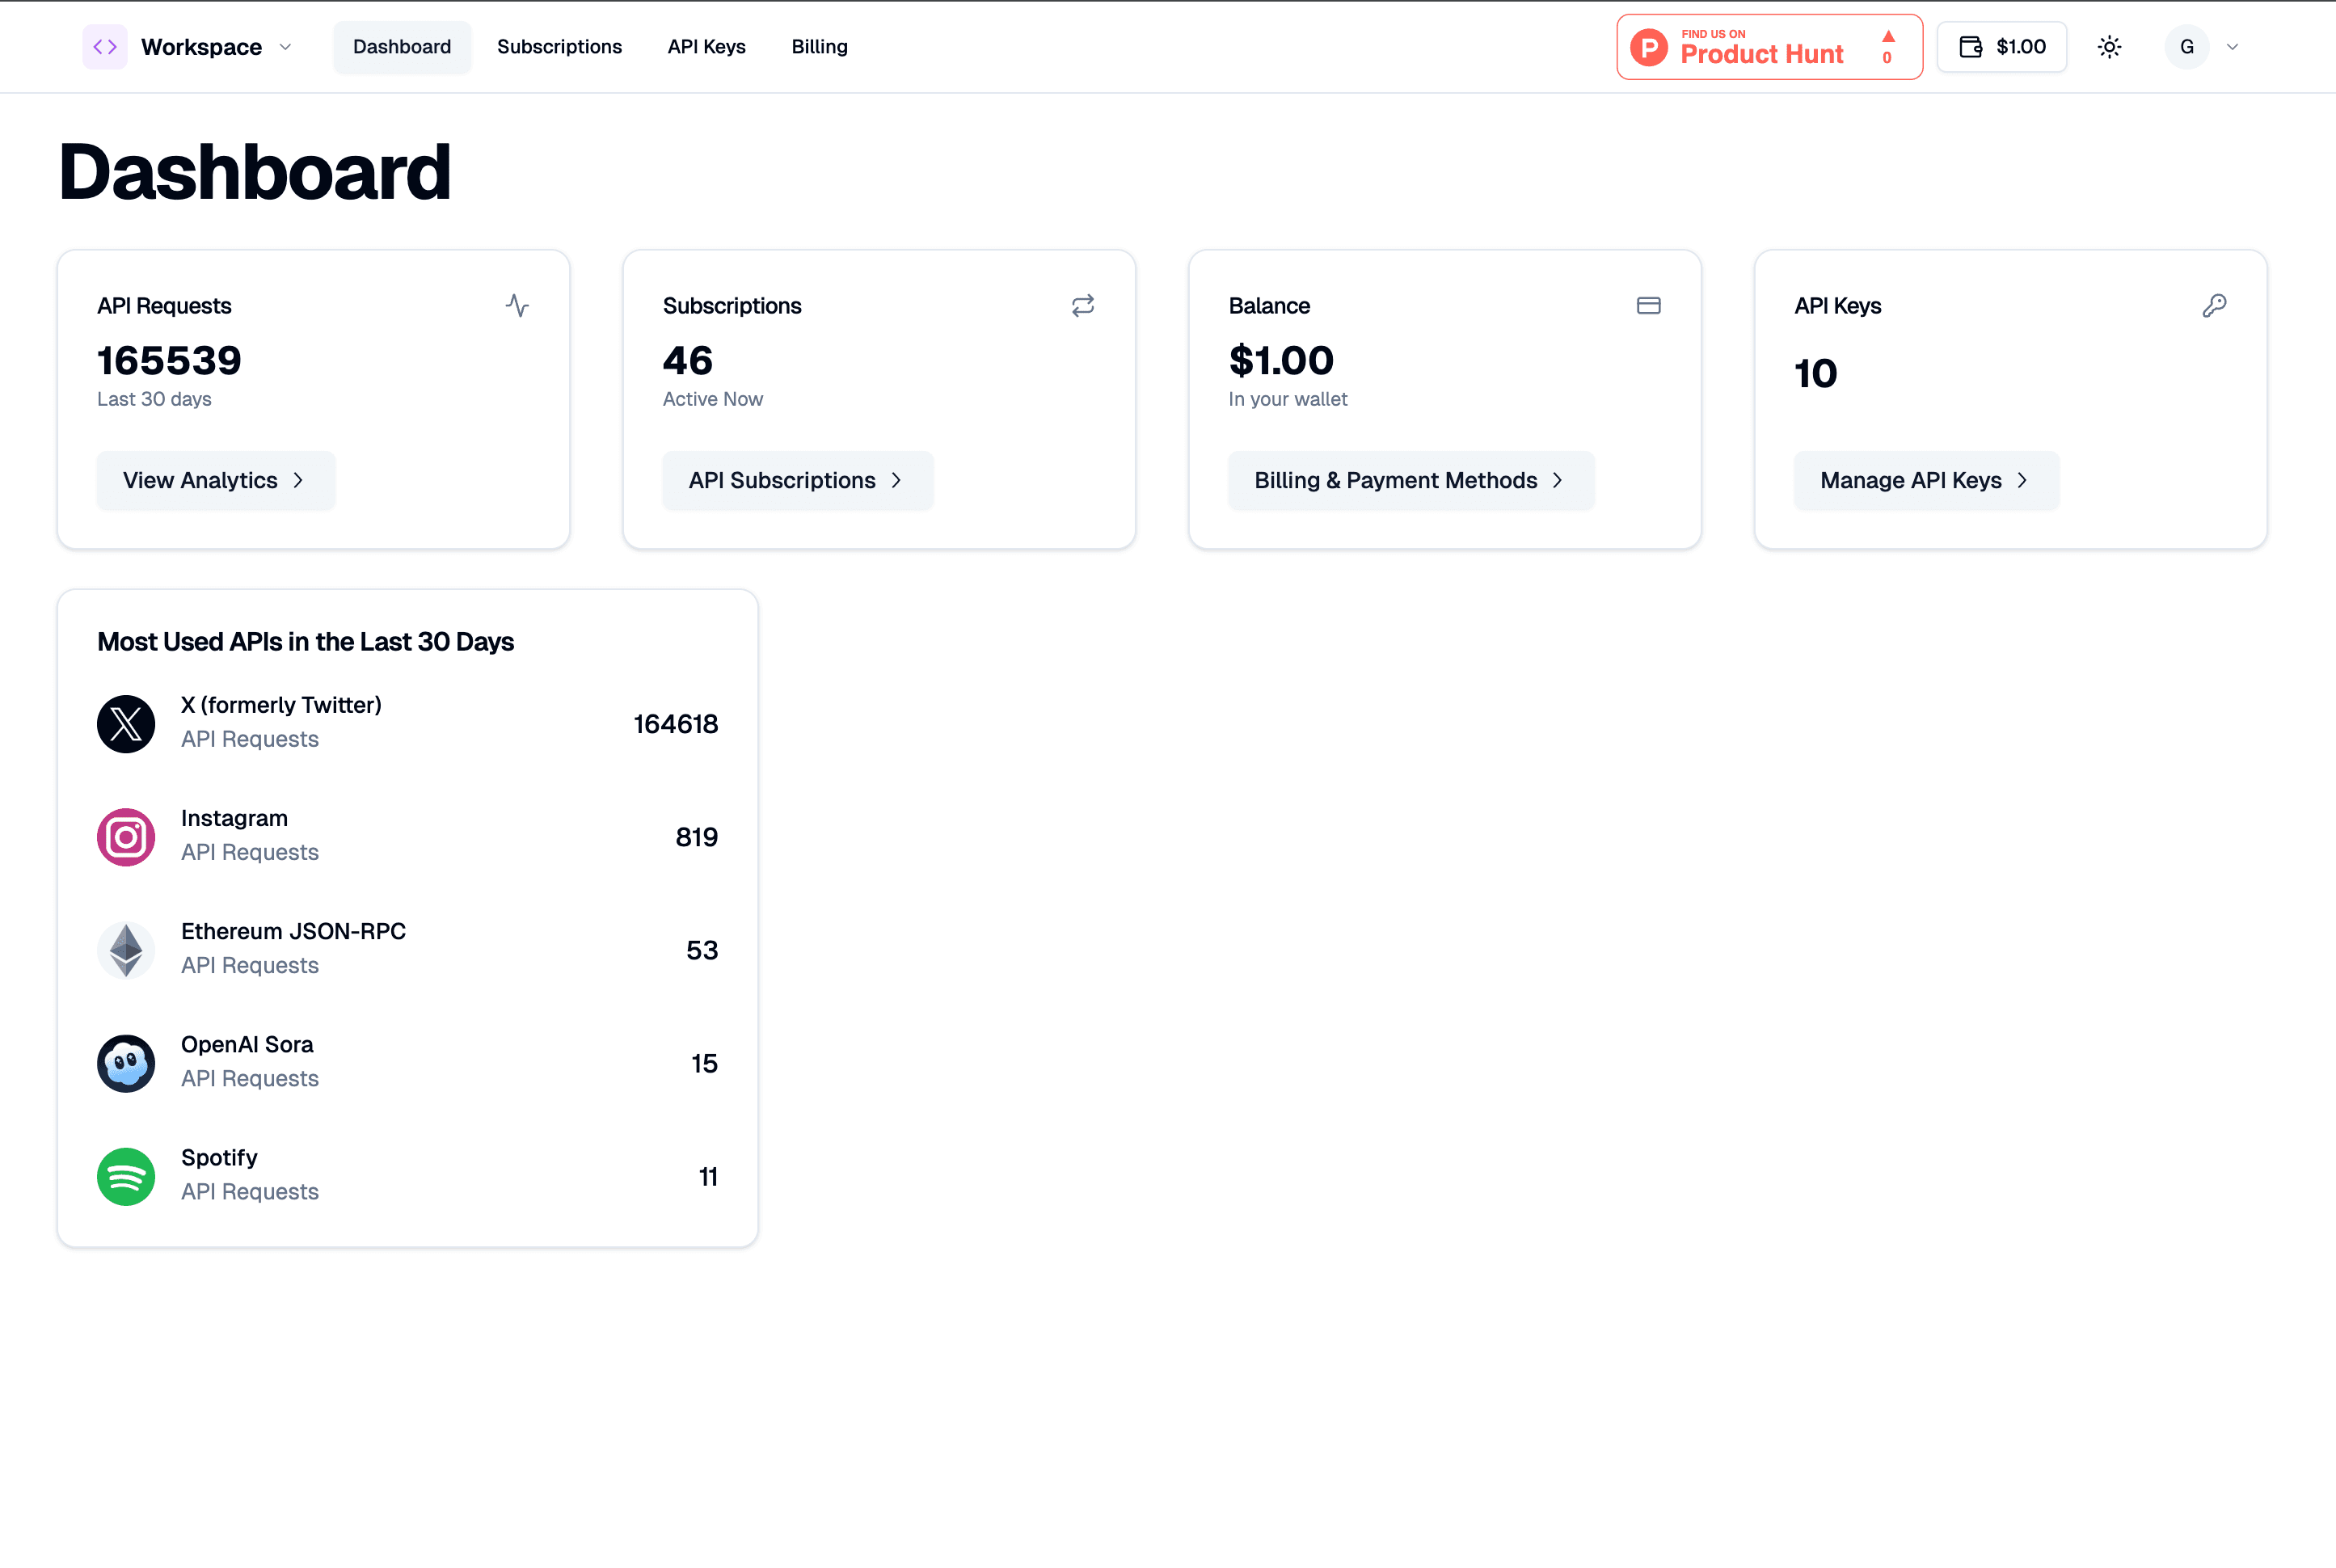The height and width of the screenshot is (1568, 2336).
Task: Click the X (formerly Twitter) API icon
Action: click(x=126, y=723)
